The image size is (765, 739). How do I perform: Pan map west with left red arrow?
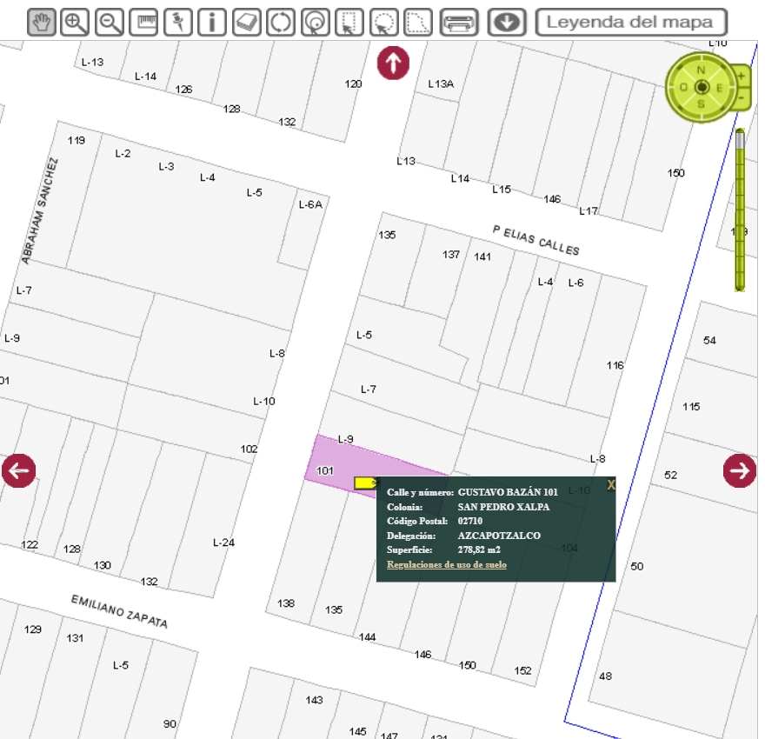click(18, 470)
